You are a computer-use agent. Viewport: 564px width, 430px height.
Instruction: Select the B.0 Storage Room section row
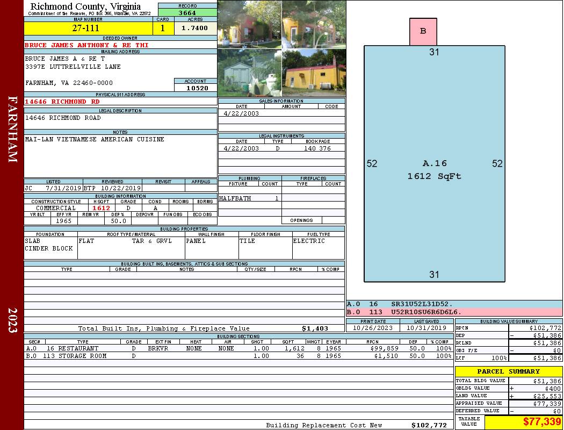click(x=237, y=356)
